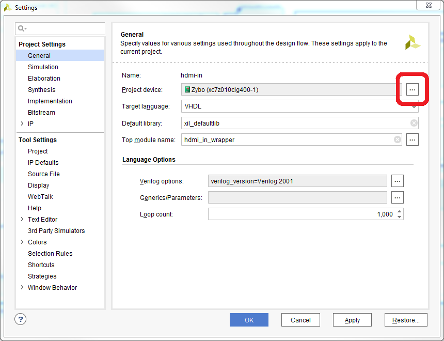Expand the IP tree node
This screenshot has height=341, width=444.
tap(22, 123)
